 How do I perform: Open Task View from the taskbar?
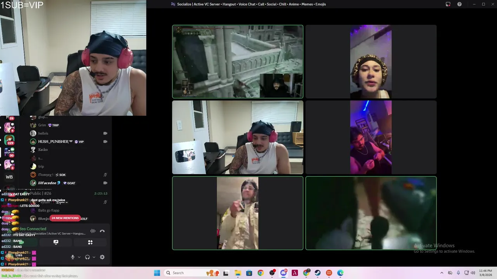pyautogui.click(x=226, y=273)
